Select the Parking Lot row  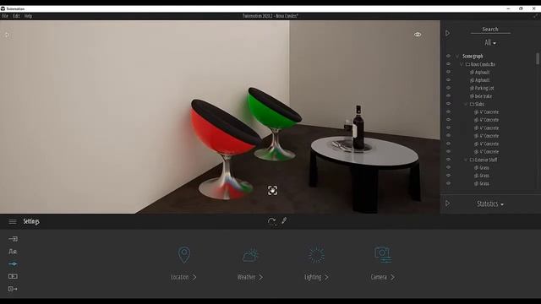(x=484, y=88)
